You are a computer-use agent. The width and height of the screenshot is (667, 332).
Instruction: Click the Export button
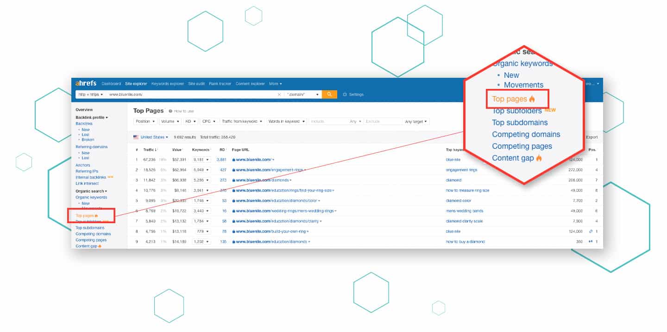coord(591,137)
